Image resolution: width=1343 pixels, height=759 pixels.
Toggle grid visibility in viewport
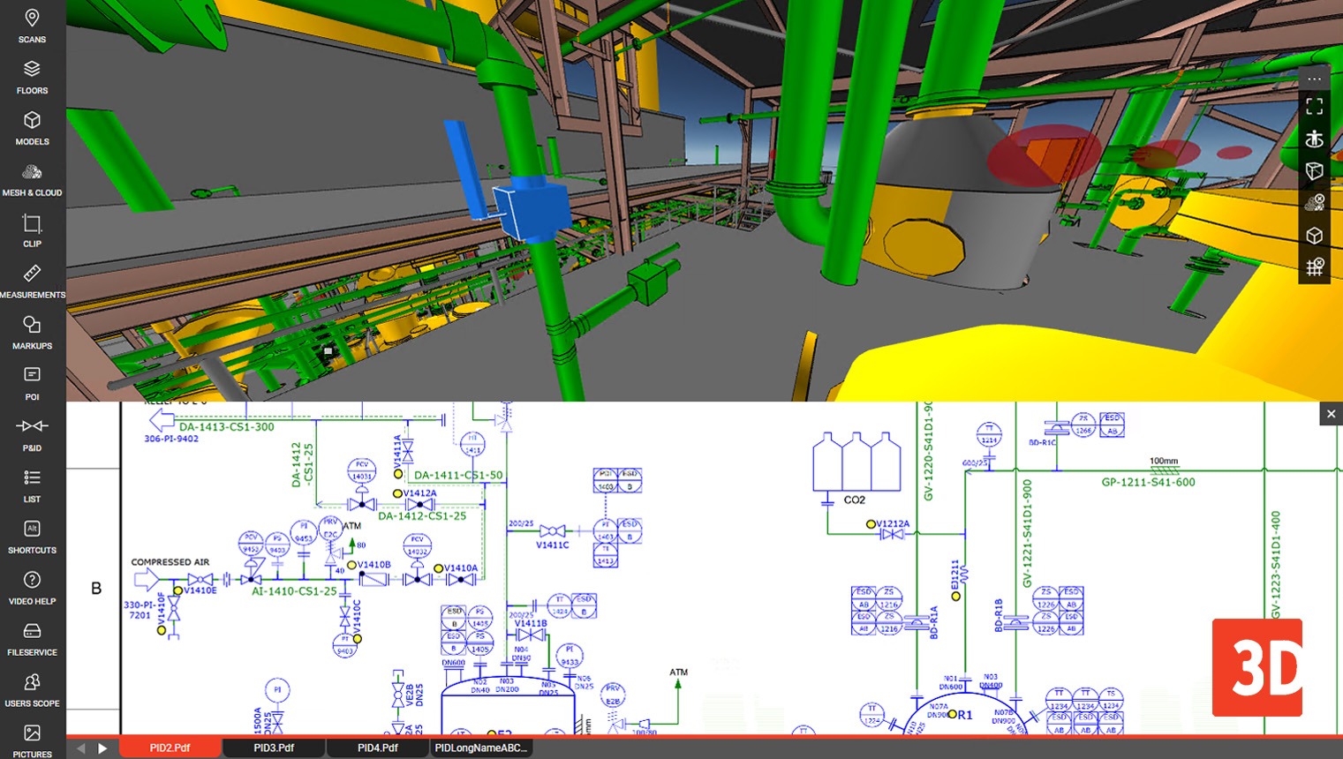click(x=1315, y=266)
